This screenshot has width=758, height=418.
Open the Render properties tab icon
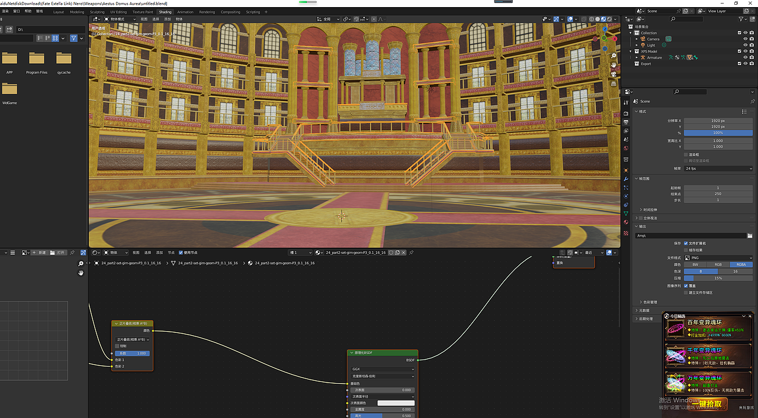(626, 112)
